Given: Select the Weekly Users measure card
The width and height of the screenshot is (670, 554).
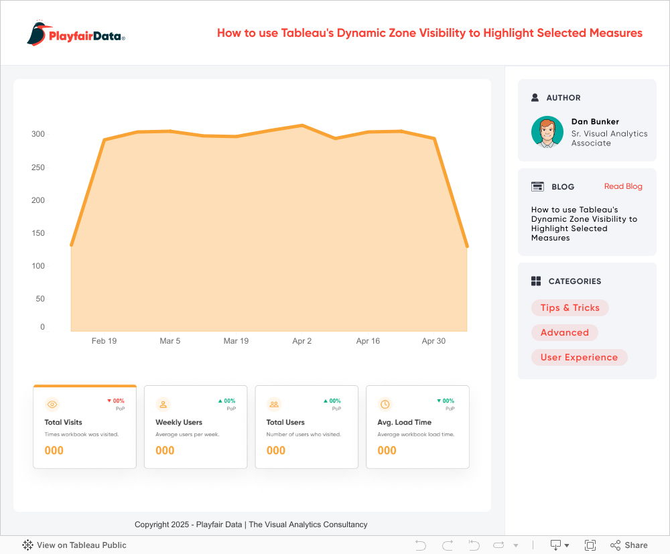Looking at the screenshot, I should [x=196, y=427].
